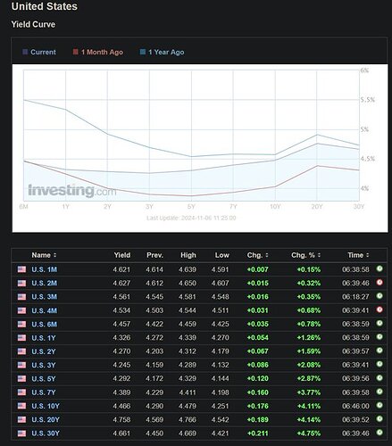
Task: Toggle the 1 Year Ago legend series
Action: 163,52
